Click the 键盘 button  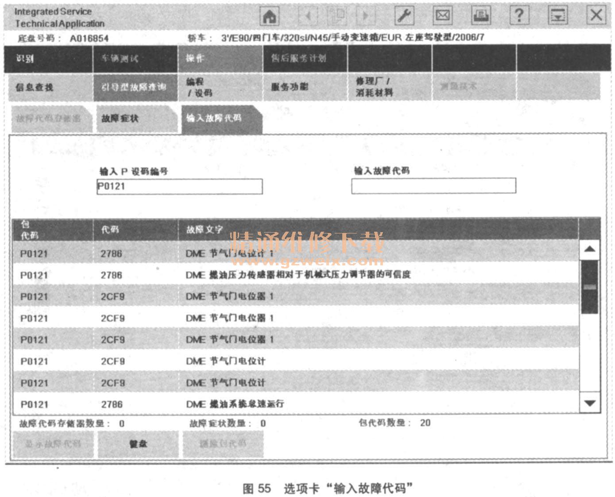pos(138,444)
